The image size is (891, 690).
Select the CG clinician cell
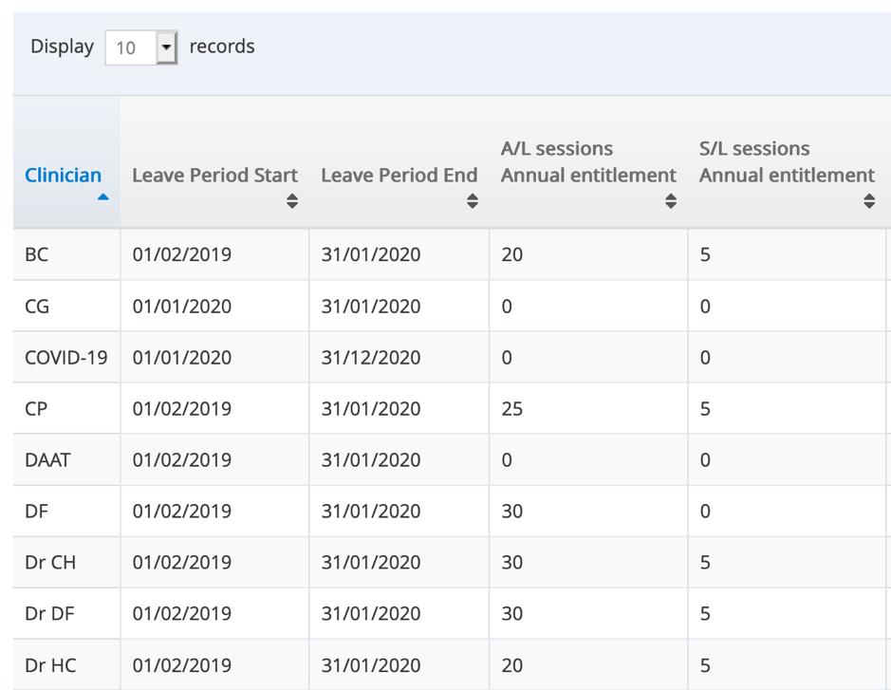click(x=37, y=307)
